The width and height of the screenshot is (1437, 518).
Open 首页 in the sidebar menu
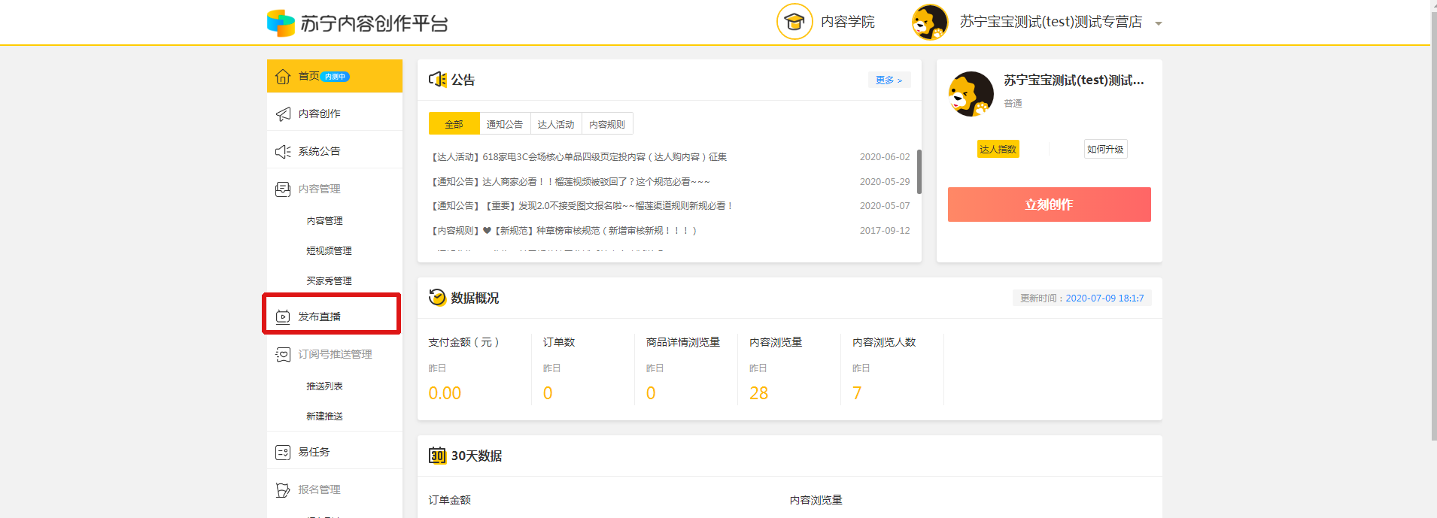coord(335,76)
